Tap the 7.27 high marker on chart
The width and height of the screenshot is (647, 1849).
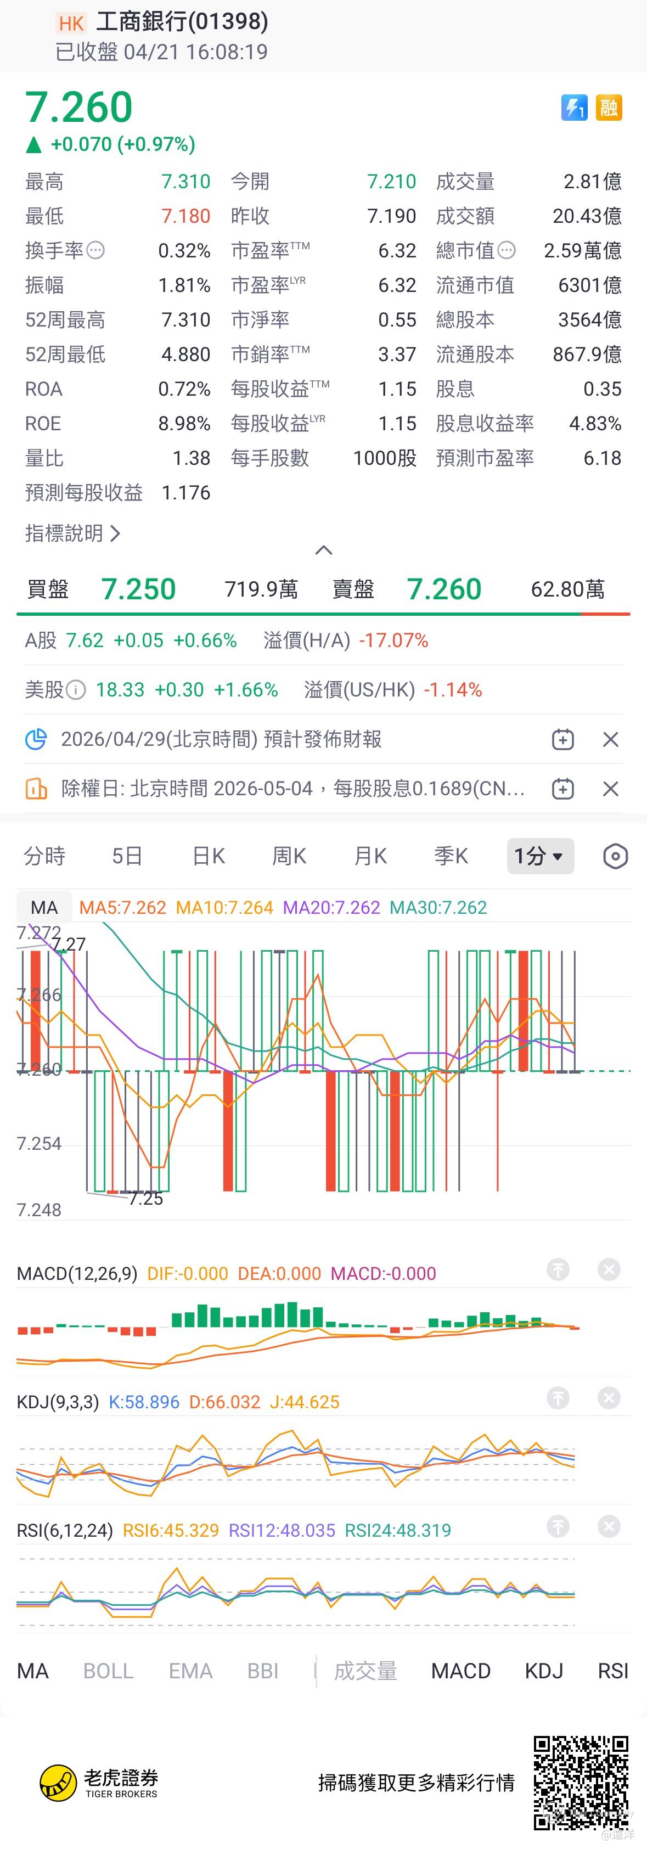click(69, 944)
